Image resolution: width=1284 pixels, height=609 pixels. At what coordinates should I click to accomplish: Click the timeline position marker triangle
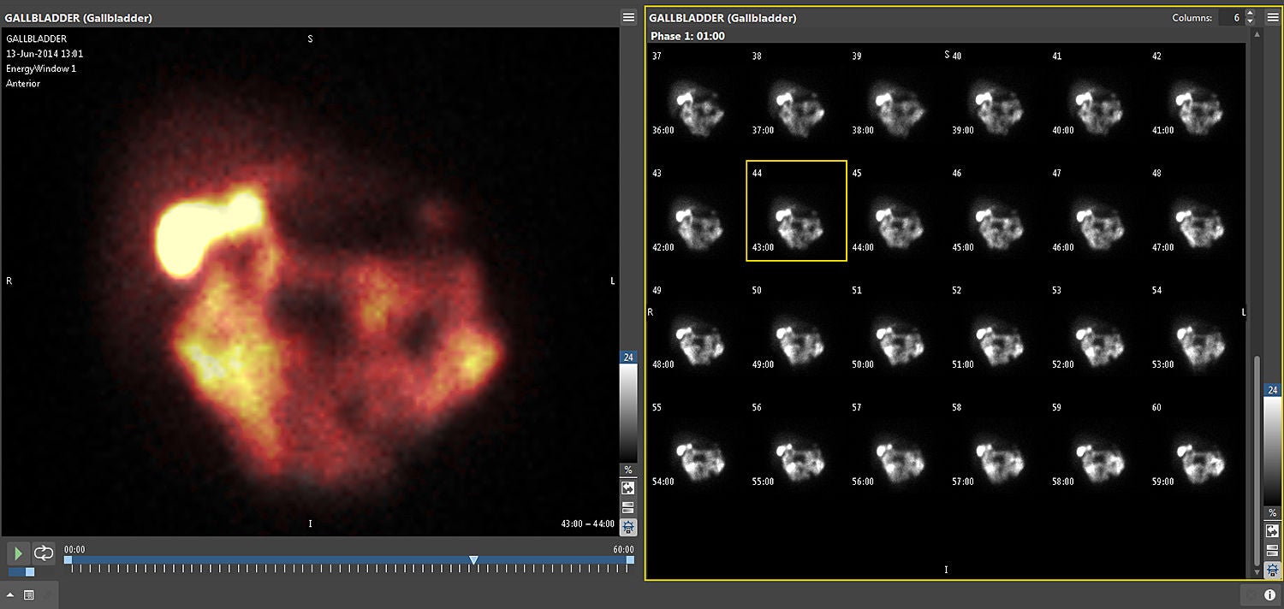click(x=473, y=560)
